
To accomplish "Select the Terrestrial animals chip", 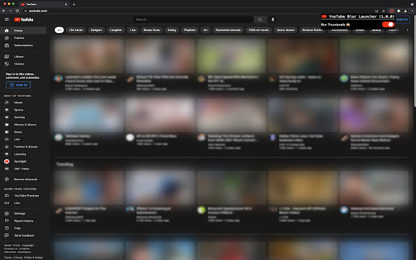I will tap(228, 30).
